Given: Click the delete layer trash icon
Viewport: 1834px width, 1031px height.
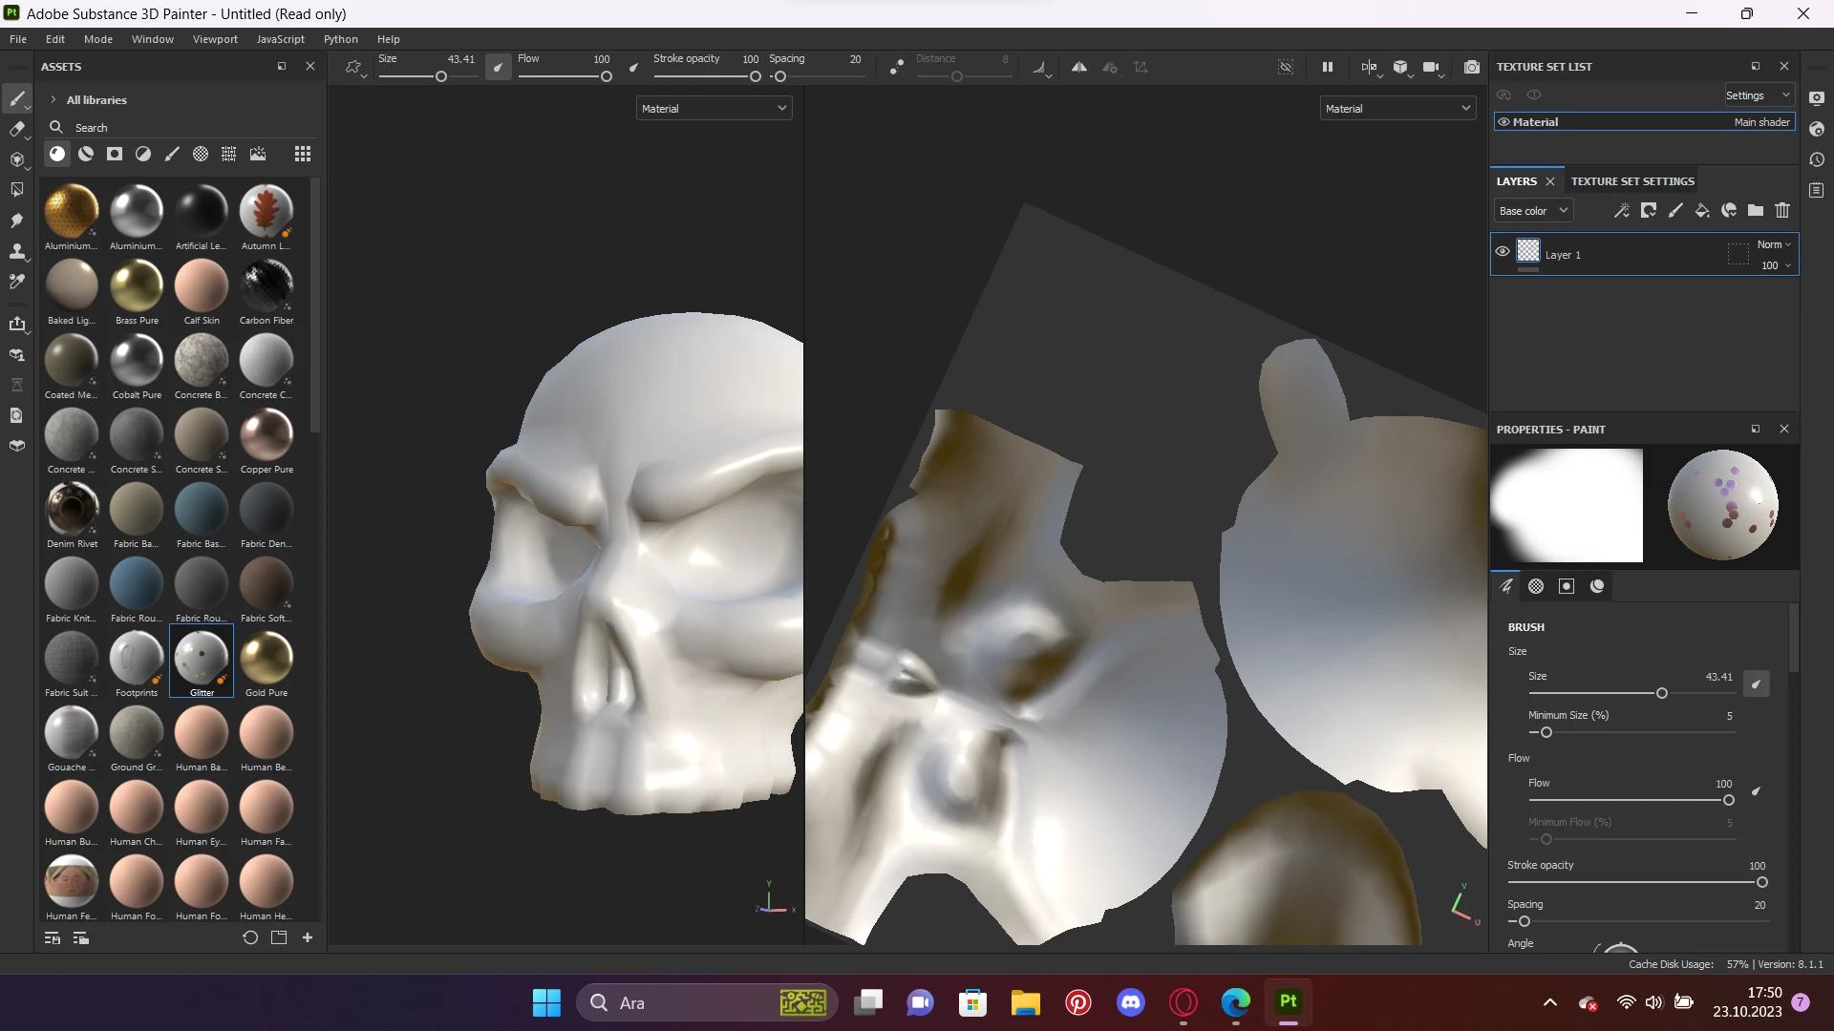Looking at the screenshot, I should coord(1782,211).
